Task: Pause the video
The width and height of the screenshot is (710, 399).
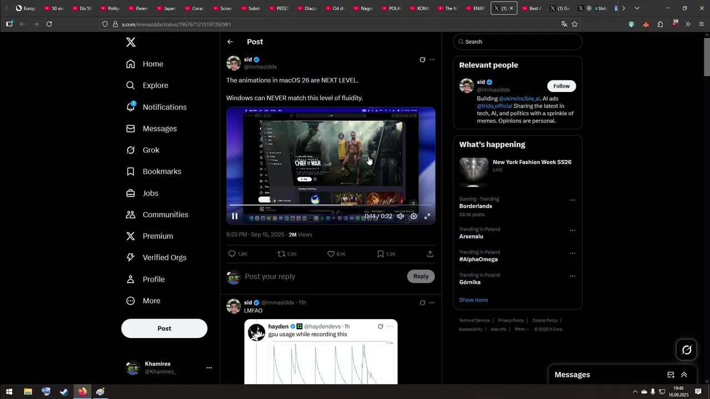Action: 235,216
